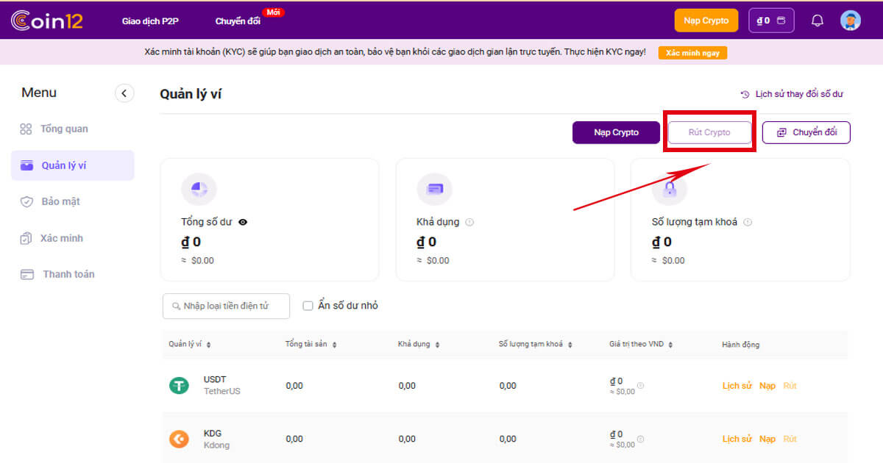Click the Rút Crypto button

[709, 132]
